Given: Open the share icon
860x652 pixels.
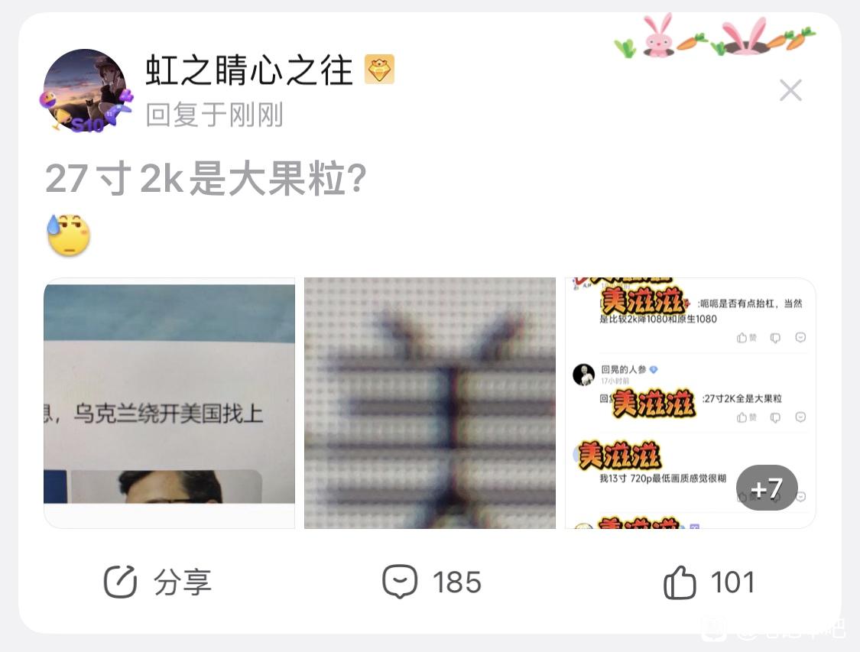Looking at the screenshot, I should click(x=120, y=581).
